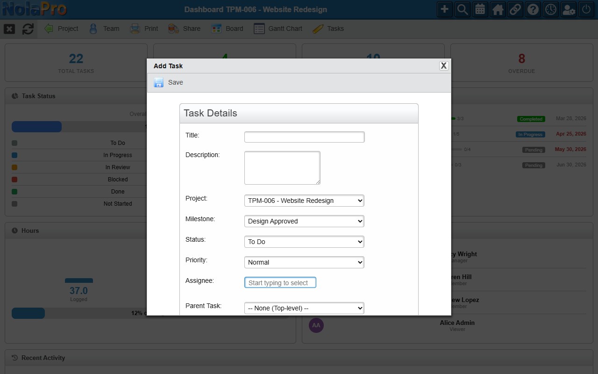Click the Recent Activity panel header
This screenshot has height=374, width=598.
click(x=299, y=358)
